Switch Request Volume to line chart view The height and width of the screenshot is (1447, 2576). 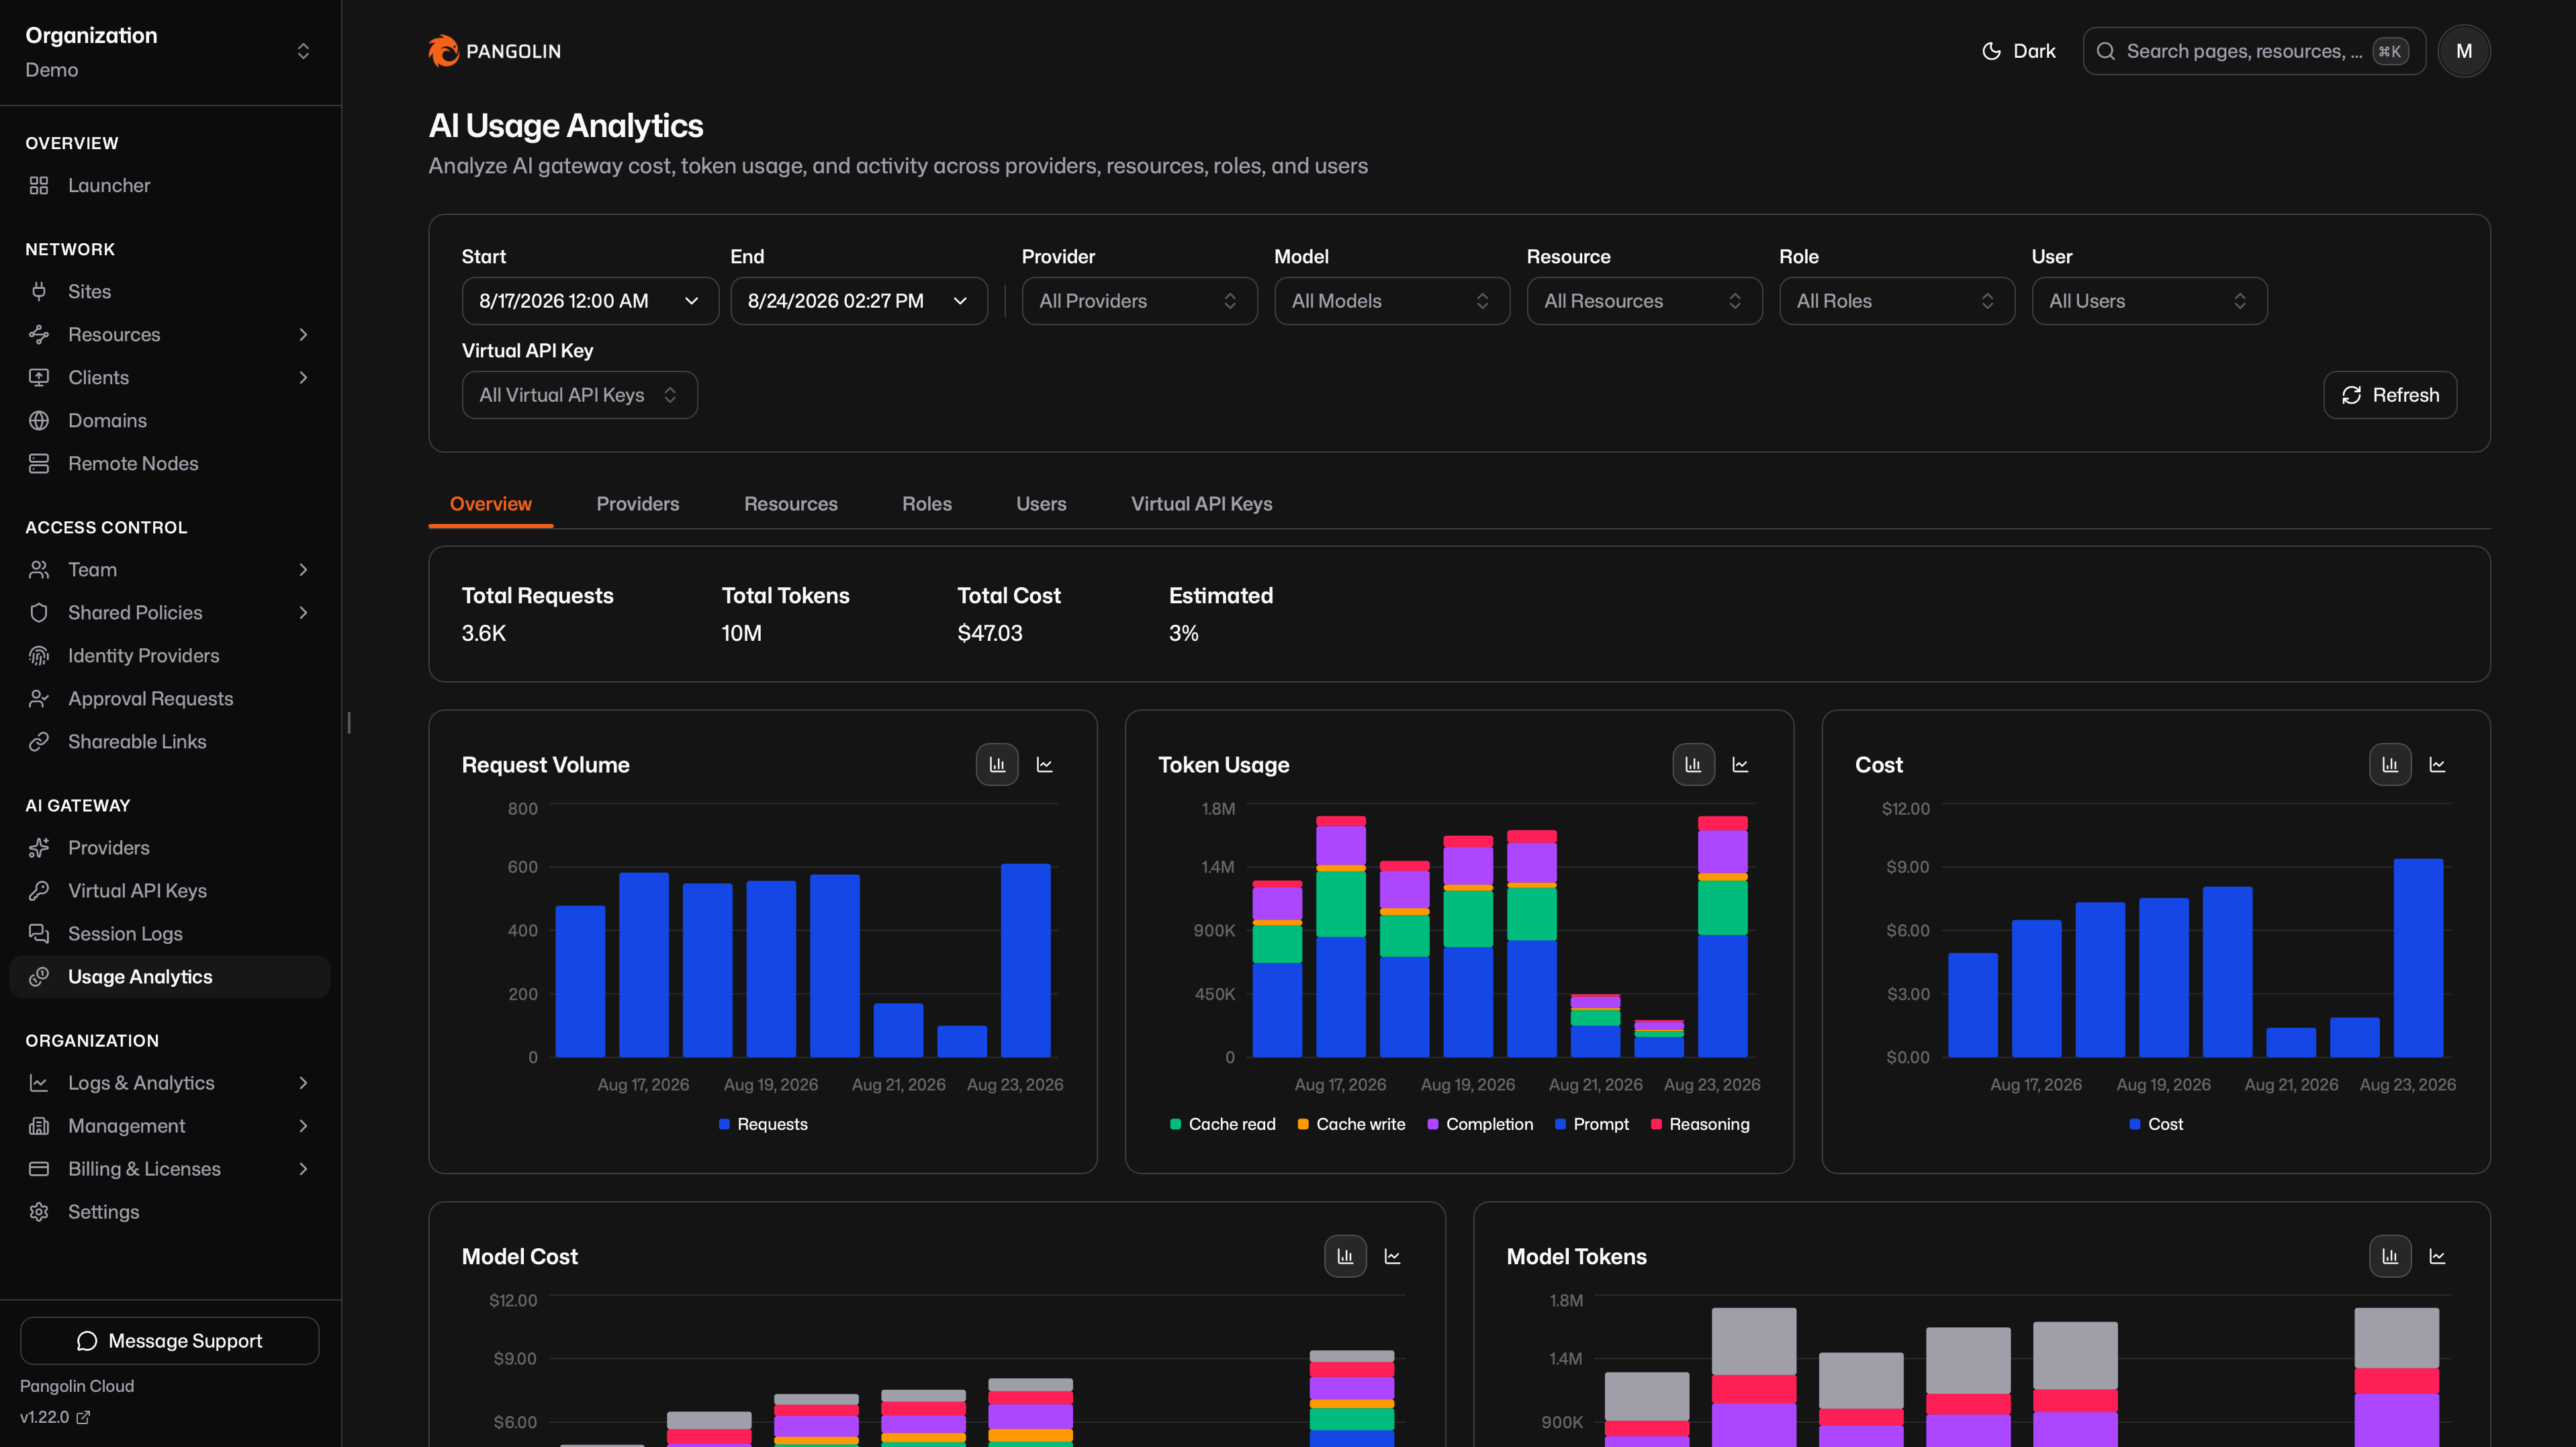1044,764
